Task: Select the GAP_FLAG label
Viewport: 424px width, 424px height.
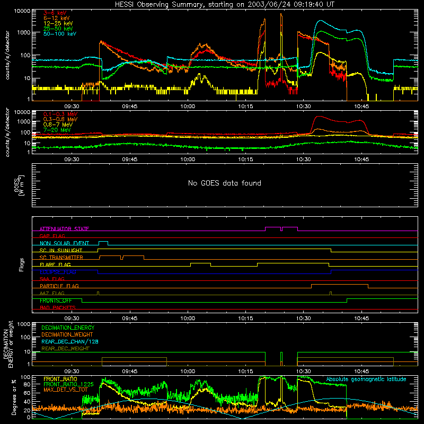Action: (x=52, y=236)
